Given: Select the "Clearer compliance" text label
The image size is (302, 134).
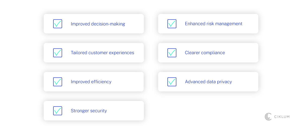Looking at the screenshot, I should (x=205, y=53).
